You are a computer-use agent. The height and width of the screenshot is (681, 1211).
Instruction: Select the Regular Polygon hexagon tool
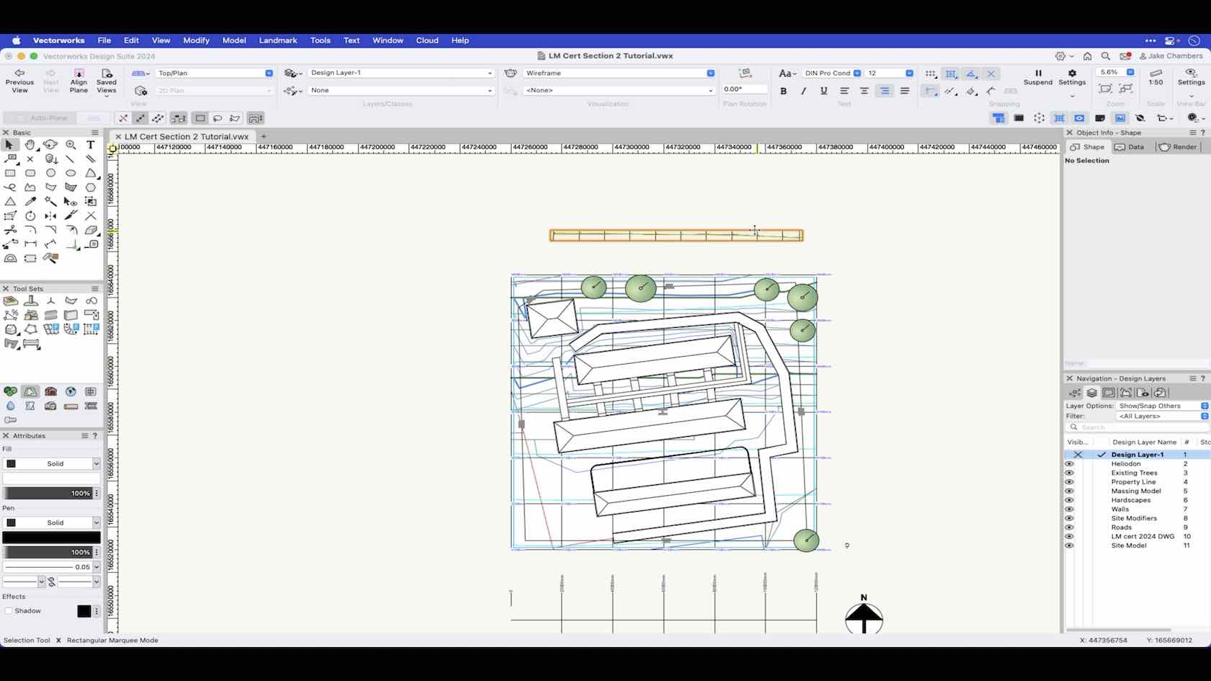point(91,187)
